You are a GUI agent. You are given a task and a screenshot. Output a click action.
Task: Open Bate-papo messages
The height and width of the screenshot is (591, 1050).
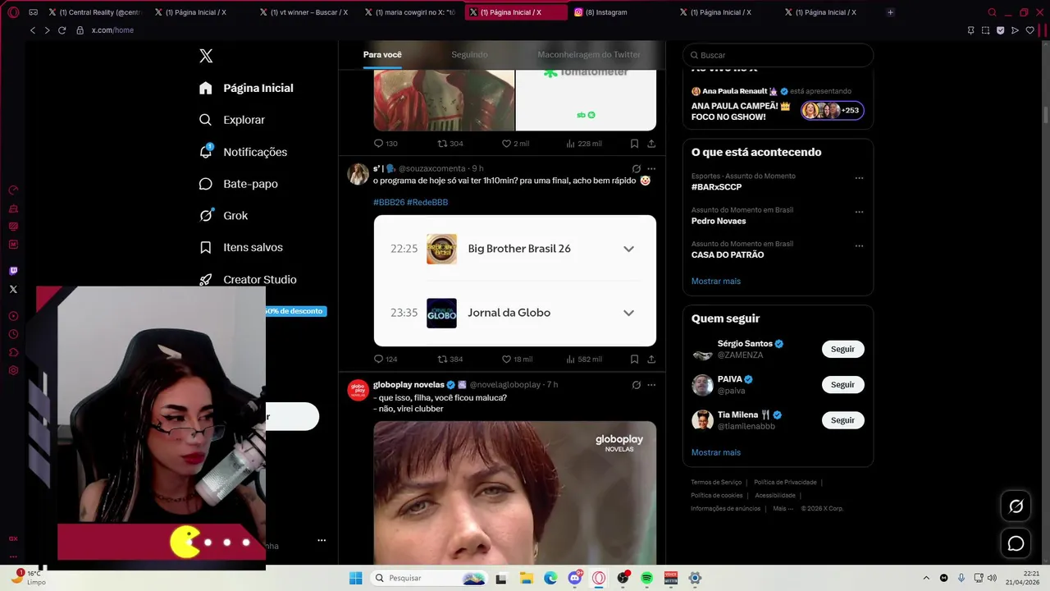tap(239, 184)
